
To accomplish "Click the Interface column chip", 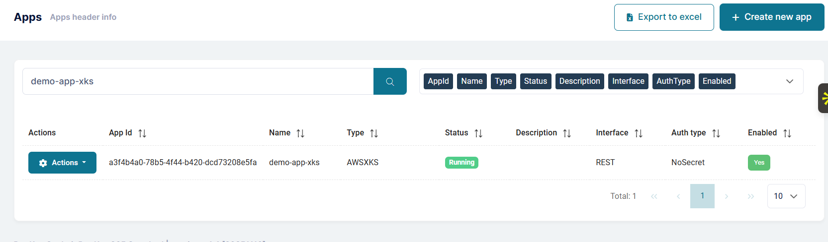I will click(629, 81).
